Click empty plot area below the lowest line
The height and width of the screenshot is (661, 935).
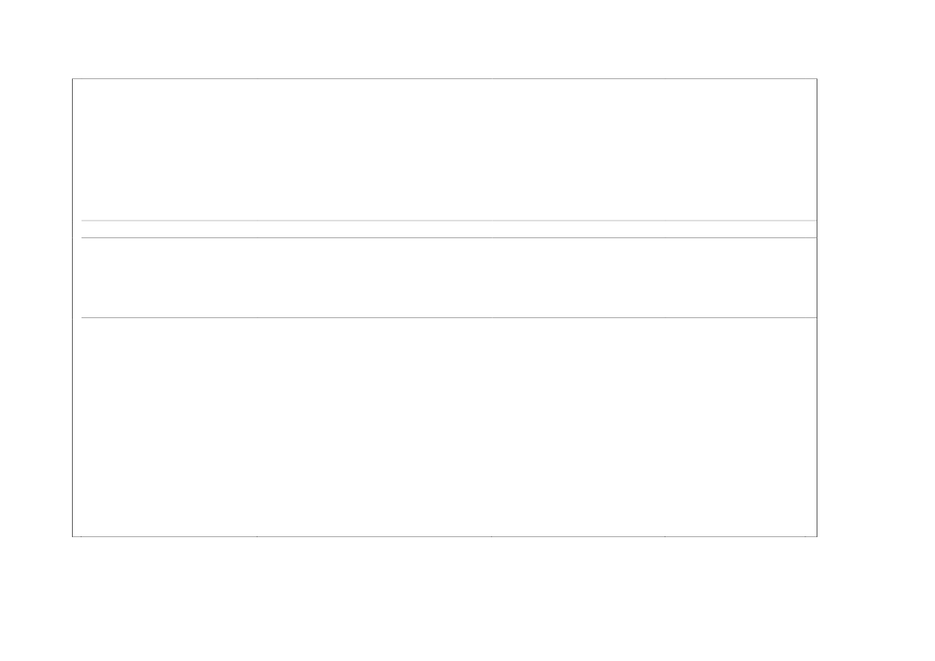coord(445,427)
